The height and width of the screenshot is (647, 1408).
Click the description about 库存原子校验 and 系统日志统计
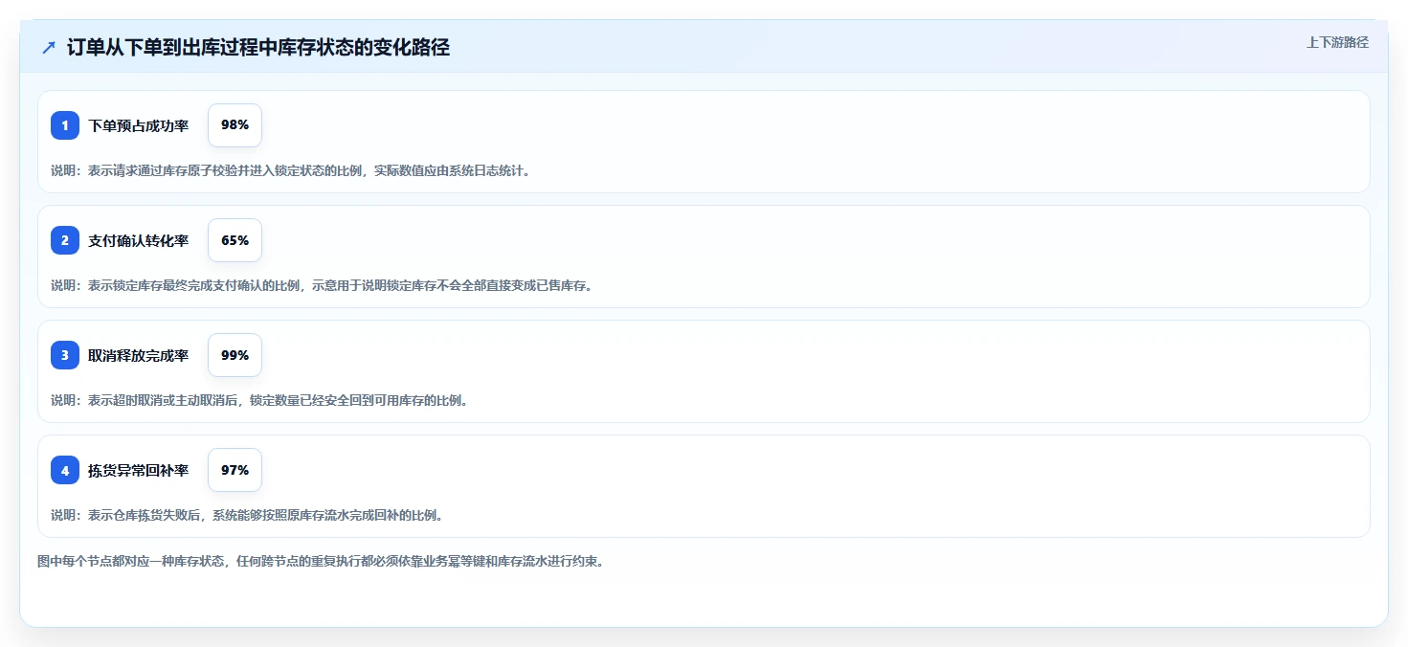[290, 170]
